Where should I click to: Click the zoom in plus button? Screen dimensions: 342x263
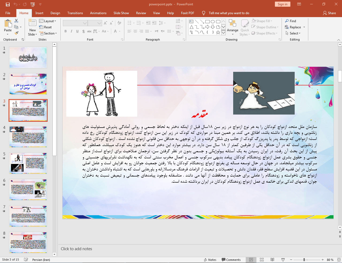[322, 260]
